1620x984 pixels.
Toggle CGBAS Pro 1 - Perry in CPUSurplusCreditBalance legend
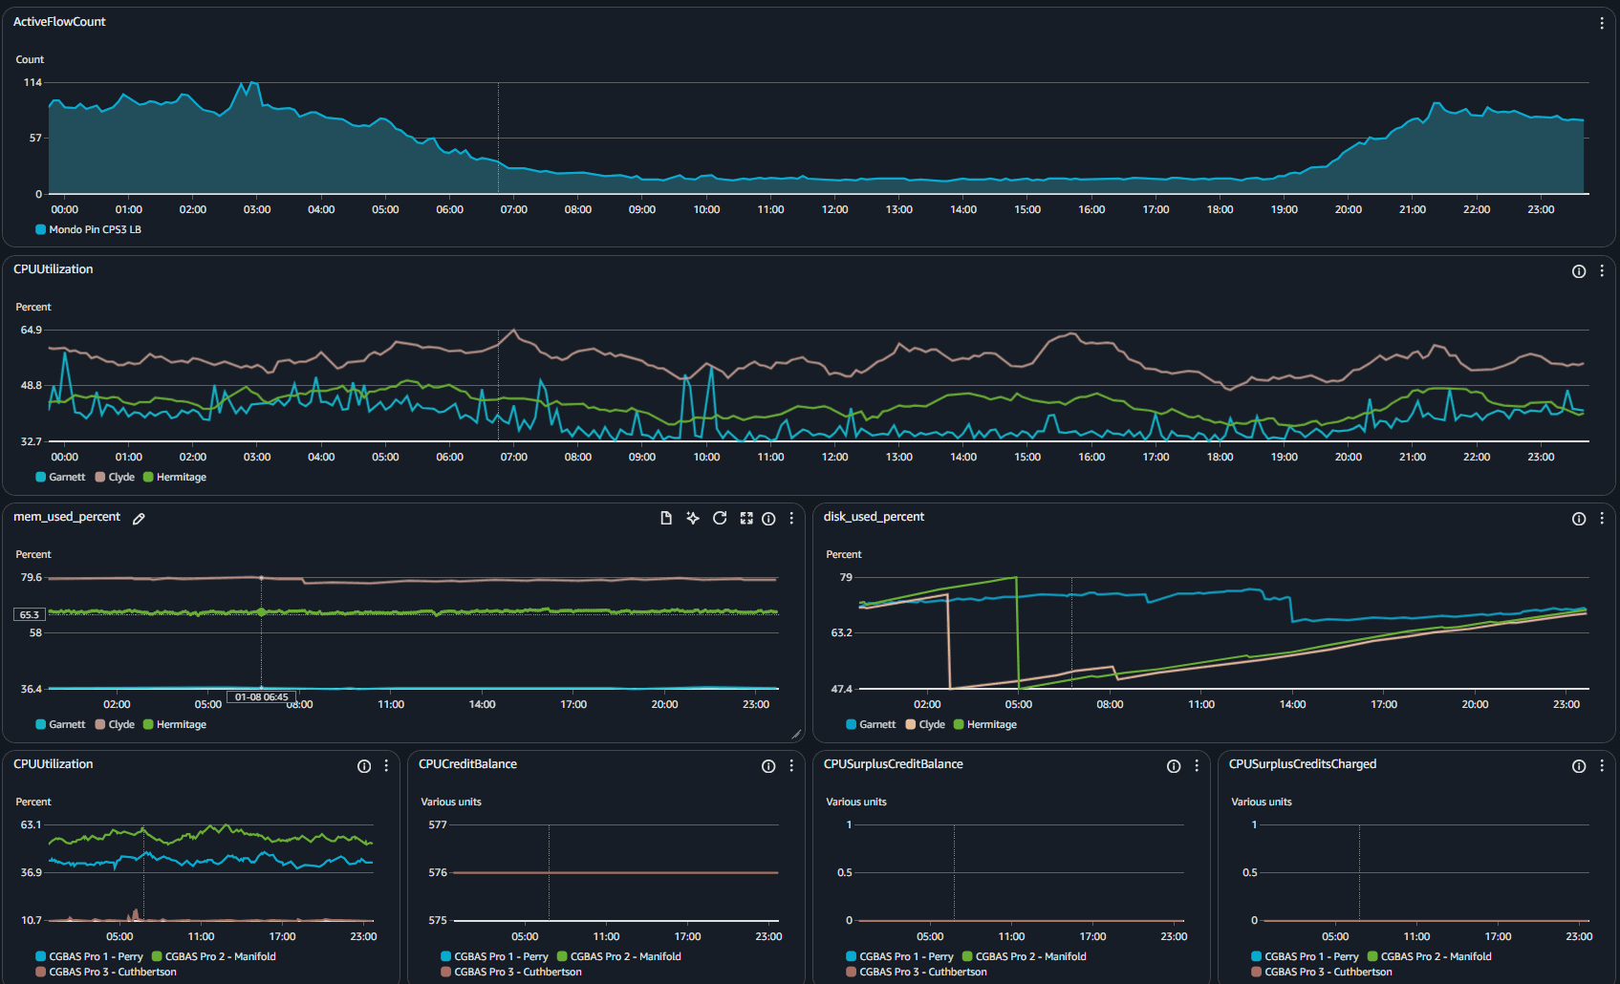pyautogui.click(x=899, y=956)
